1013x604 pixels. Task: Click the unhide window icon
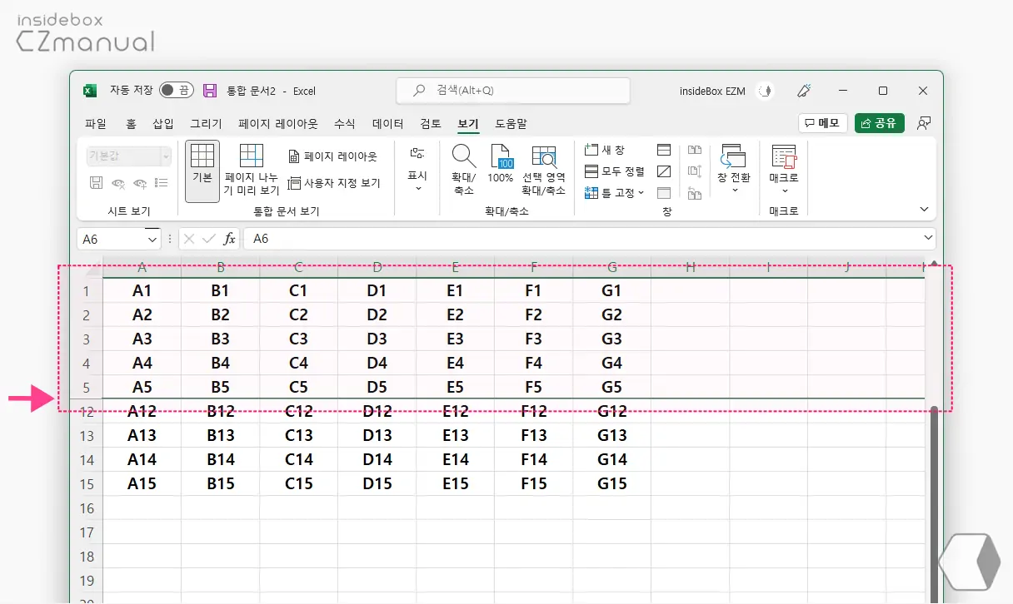(x=664, y=193)
